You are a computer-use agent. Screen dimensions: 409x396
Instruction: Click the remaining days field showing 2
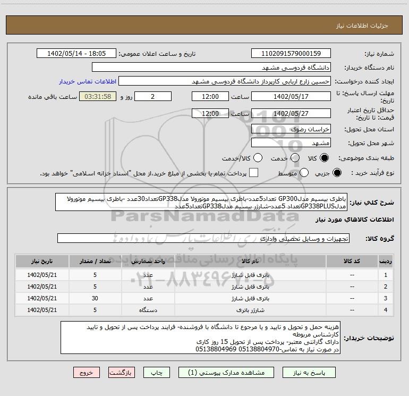153,96
